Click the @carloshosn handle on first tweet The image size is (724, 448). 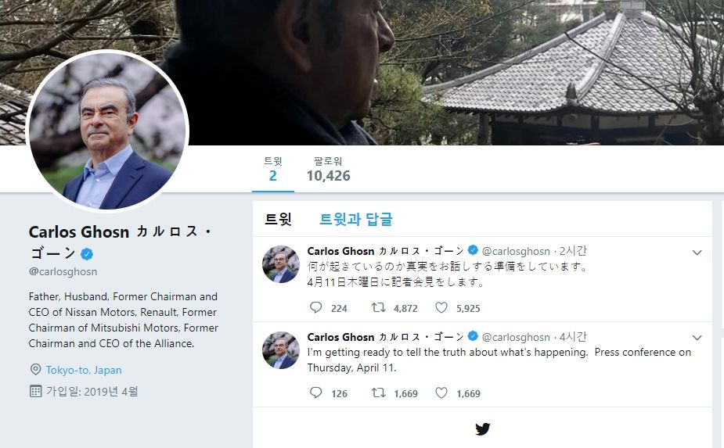(x=516, y=252)
